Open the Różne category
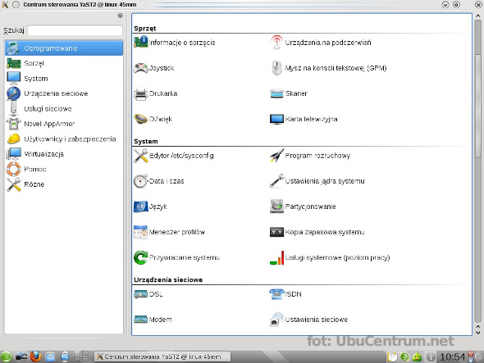This screenshot has width=484, height=363. tap(64, 184)
